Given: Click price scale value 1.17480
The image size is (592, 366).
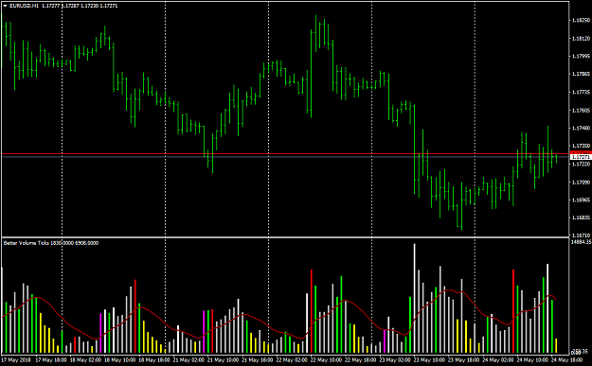Looking at the screenshot, I should [x=581, y=129].
